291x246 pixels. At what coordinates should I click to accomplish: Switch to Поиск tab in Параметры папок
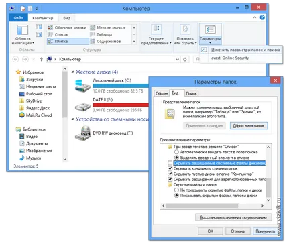pos(192,93)
